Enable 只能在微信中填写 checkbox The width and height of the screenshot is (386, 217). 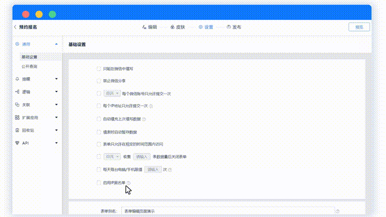(x=99, y=69)
